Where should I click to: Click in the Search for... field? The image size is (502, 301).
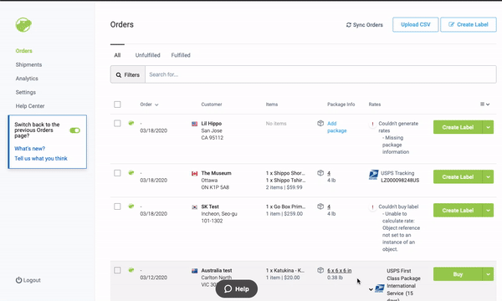point(320,74)
